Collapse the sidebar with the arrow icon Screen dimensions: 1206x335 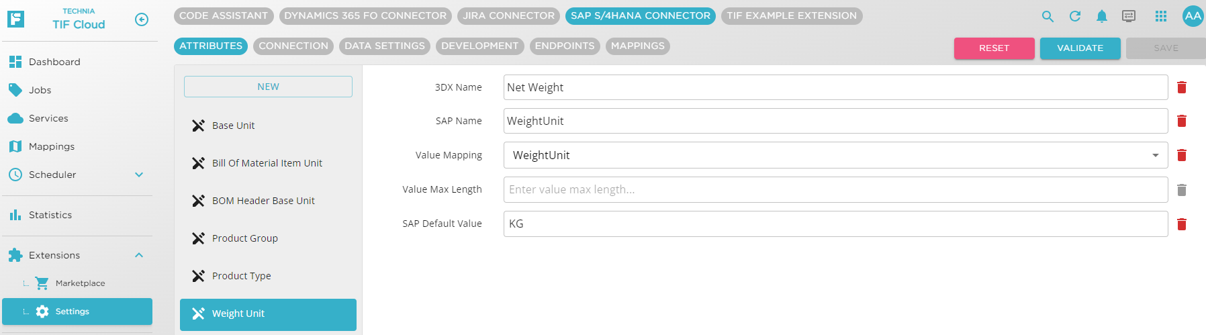click(142, 19)
